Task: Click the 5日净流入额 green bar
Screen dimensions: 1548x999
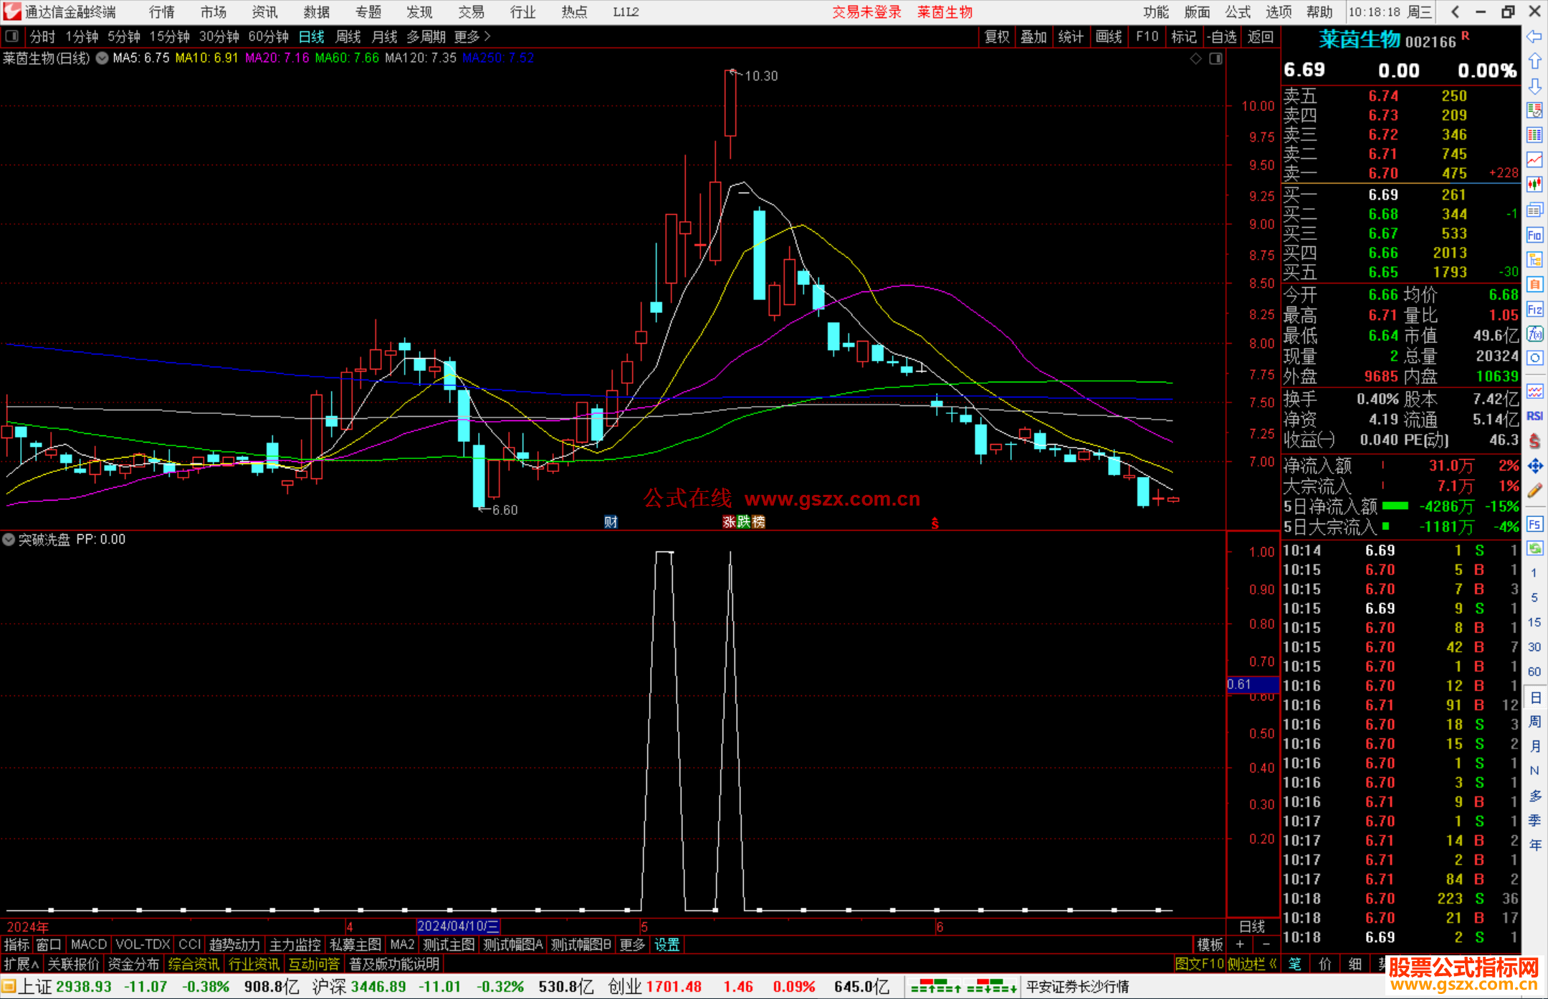Action: pyautogui.click(x=1395, y=506)
